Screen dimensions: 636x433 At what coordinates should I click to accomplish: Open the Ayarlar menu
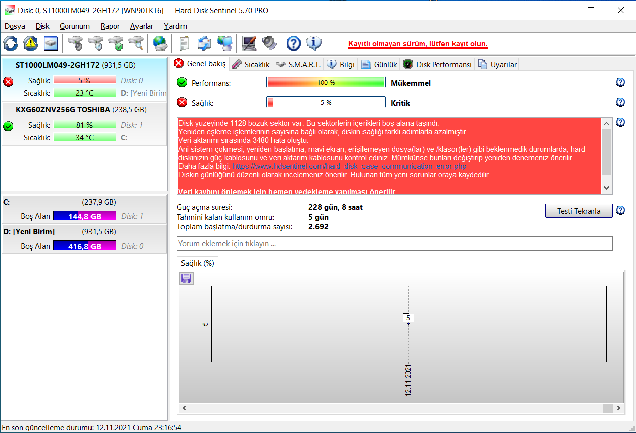(142, 26)
